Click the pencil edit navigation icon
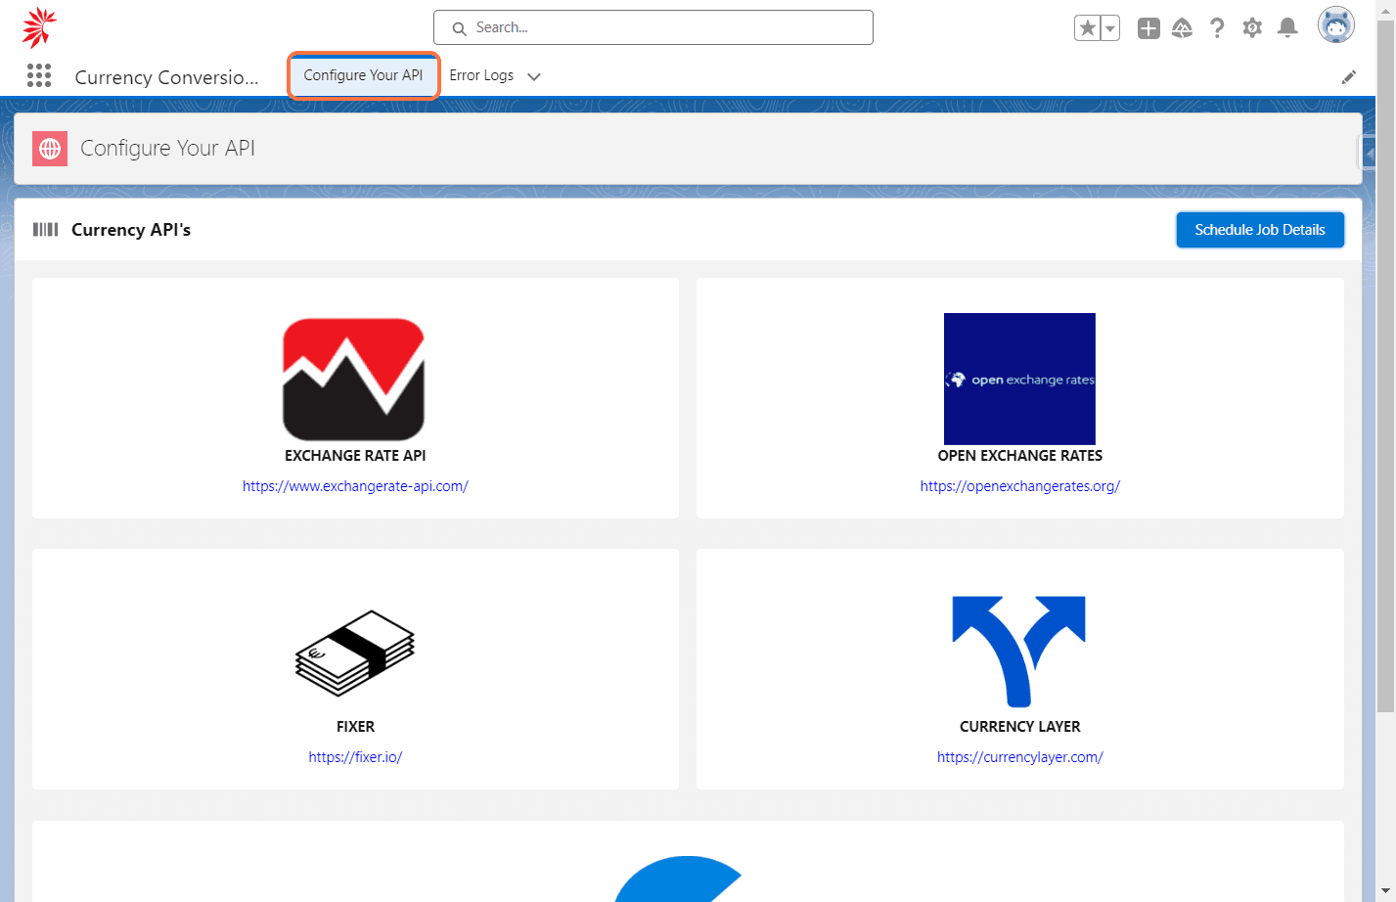Image resolution: width=1396 pixels, height=902 pixels. click(x=1349, y=77)
